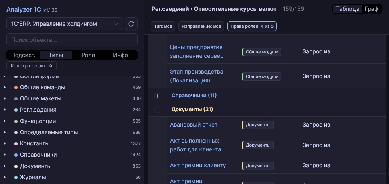
Task: Click the Тип: Все filter chip
Action: (x=163, y=27)
